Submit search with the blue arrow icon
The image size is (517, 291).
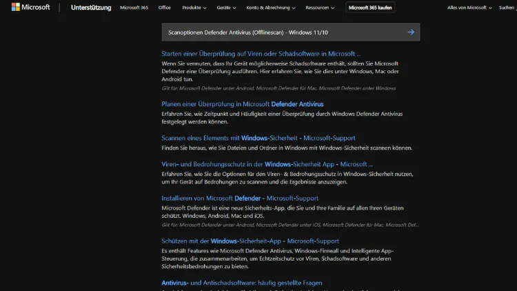click(x=411, y=32)
